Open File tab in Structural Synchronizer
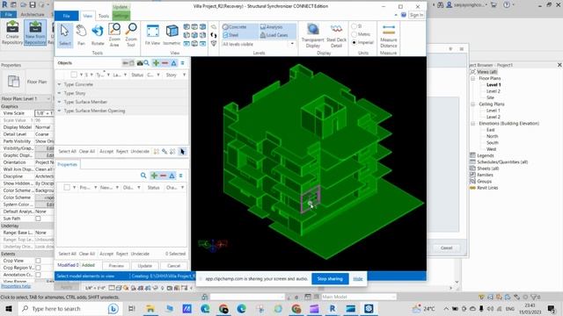The width and height of the screenshot is (563, 316). coord(67,16)
